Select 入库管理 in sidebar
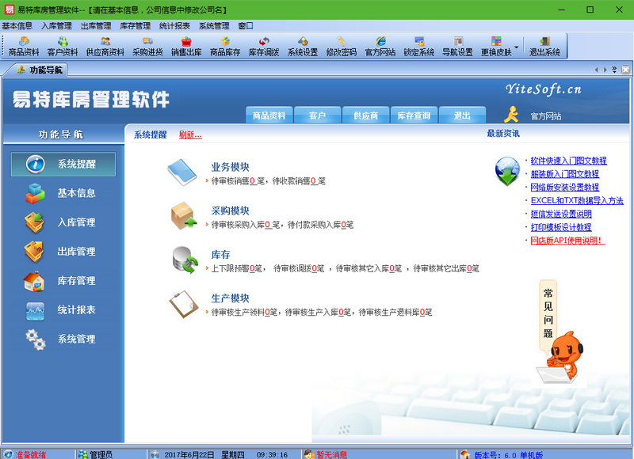This screenshot has height=459, width=634. click(63, 222)
